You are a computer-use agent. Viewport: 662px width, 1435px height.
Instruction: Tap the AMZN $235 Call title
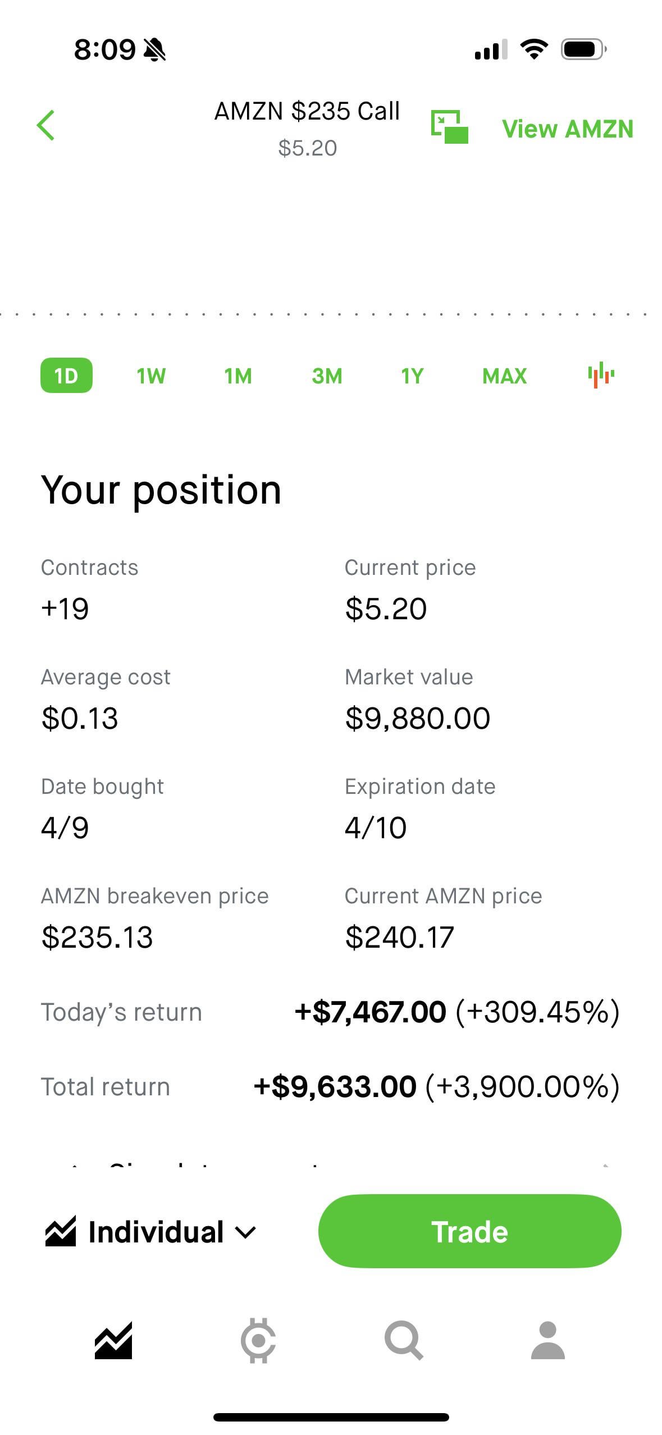307,111
